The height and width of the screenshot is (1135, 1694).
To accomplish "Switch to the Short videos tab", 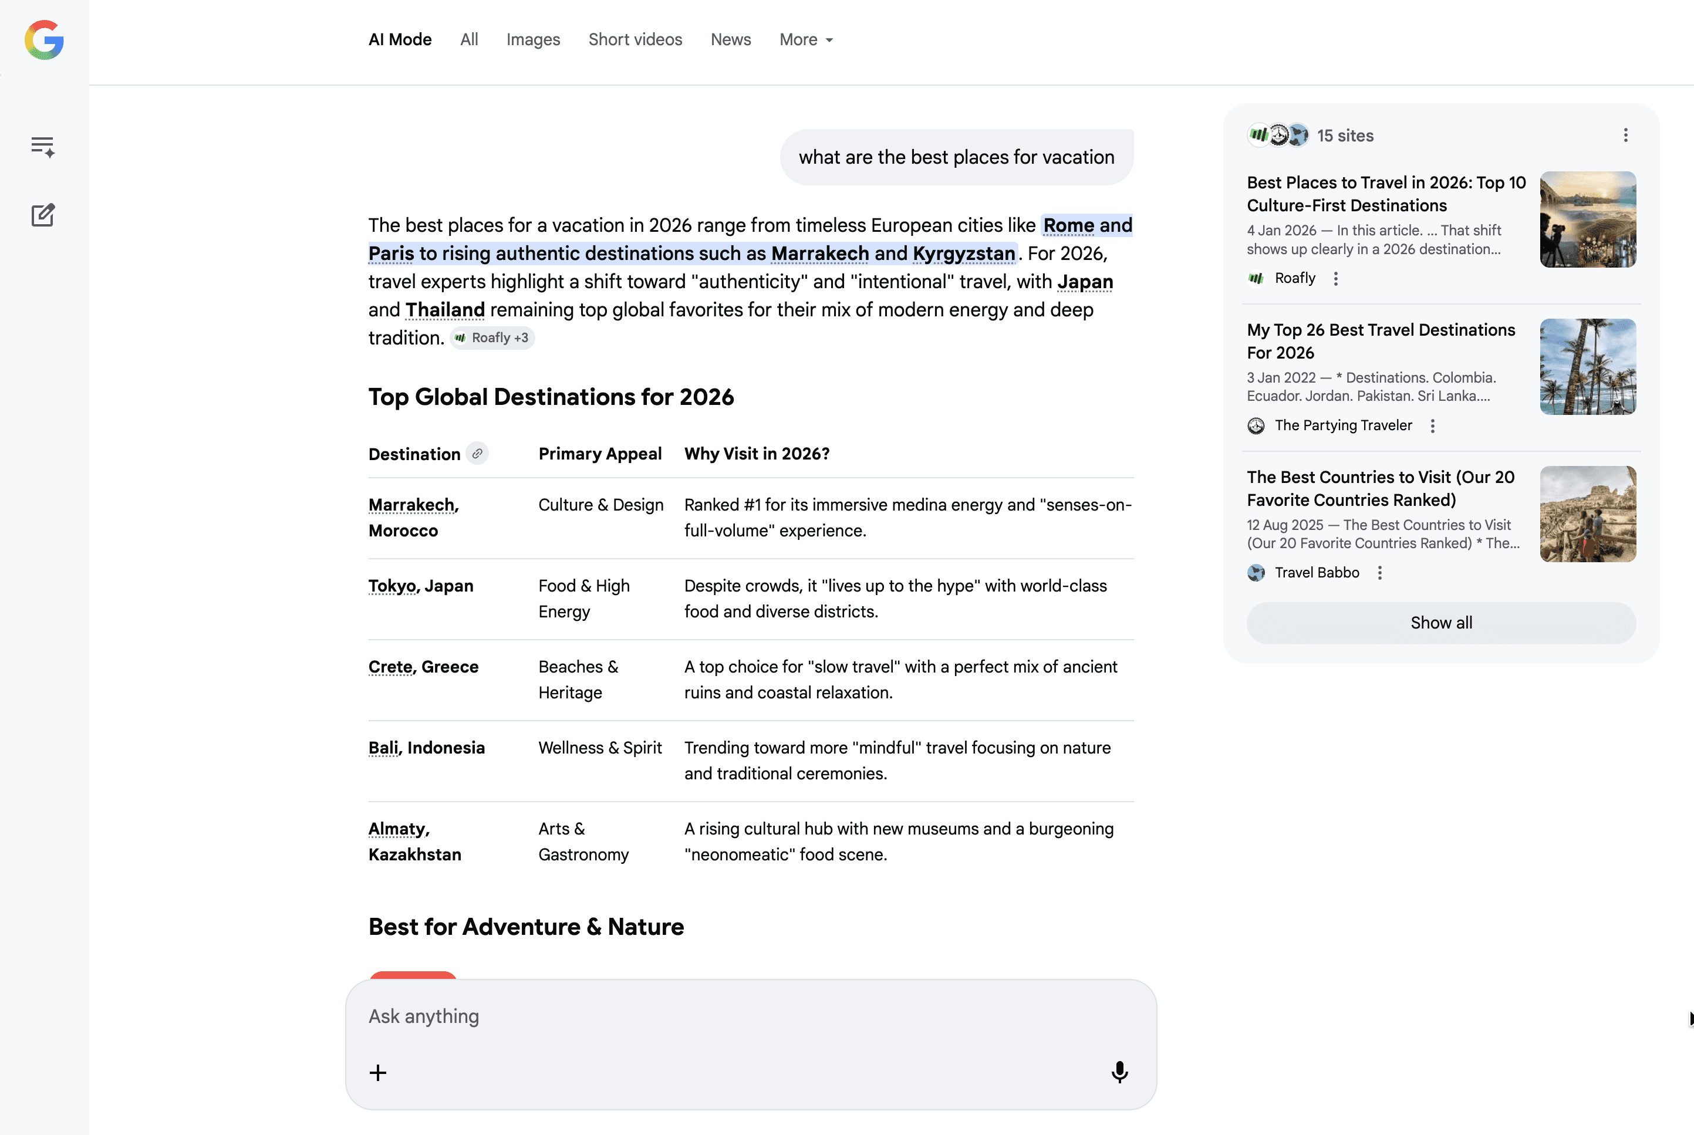I will click(x=635, y=40).
